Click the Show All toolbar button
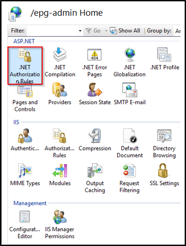 [125, 31]
